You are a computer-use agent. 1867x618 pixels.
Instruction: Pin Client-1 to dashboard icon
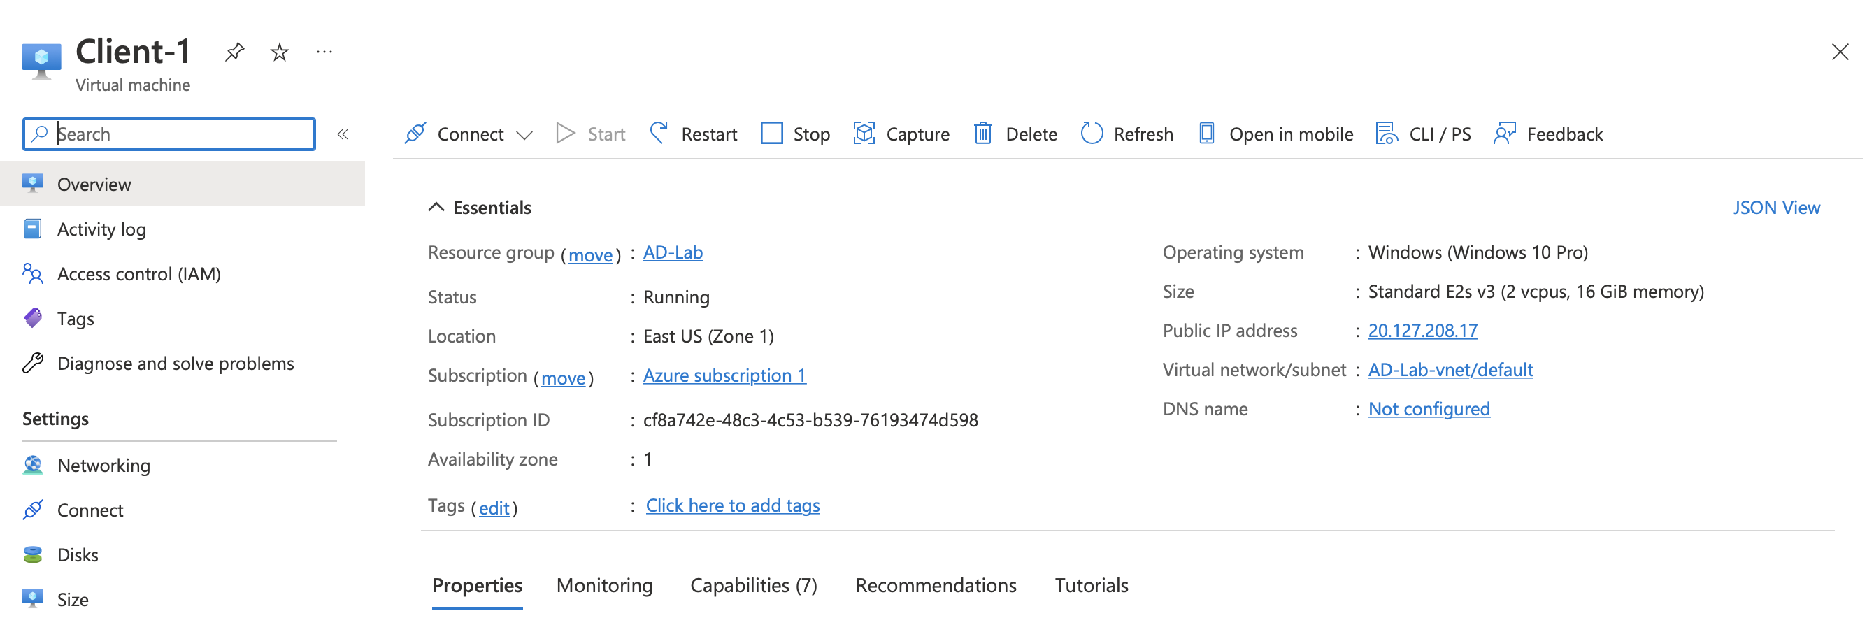[x=234, y=52]
